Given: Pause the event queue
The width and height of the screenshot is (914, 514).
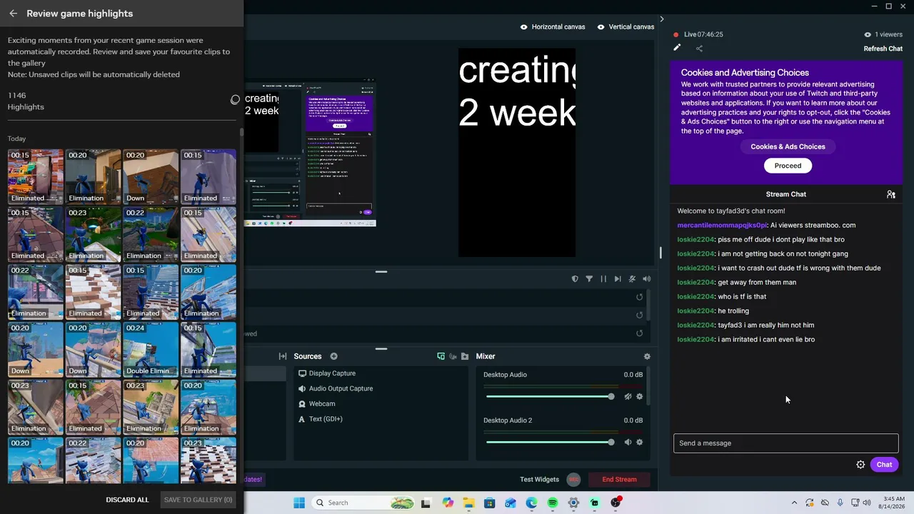Looking at the screenshot, I should click(x=603, y=279).
